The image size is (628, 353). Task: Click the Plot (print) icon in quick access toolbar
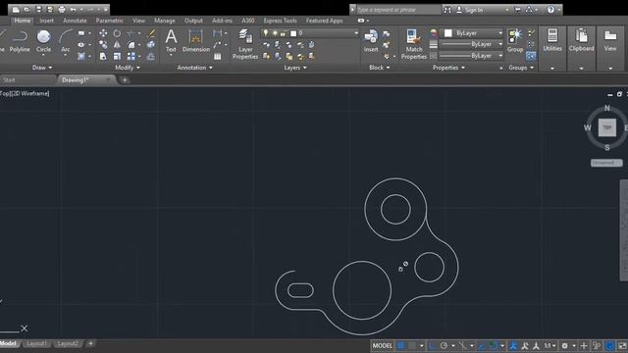tap(61, 9)
